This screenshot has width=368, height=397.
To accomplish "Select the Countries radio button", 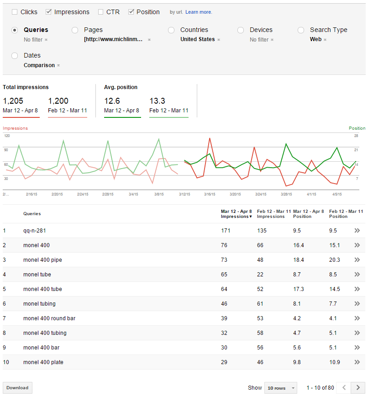I will 171,30.
